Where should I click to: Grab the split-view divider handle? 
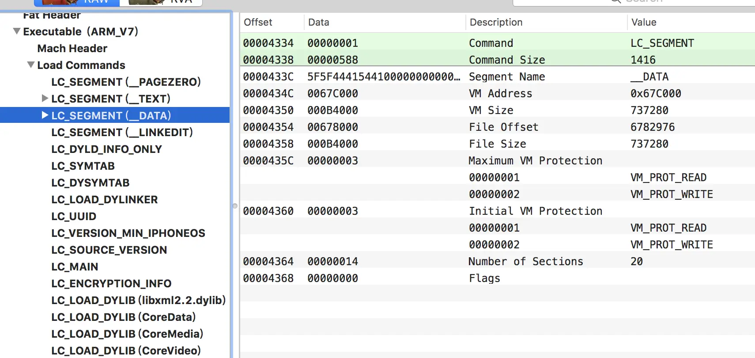pos(235,206)
